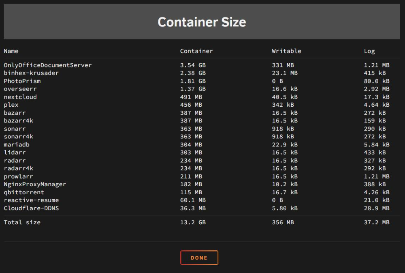This screenshot has width=405, height=273.
Task: Click the 28.9 MB log size value
Action: click(377, 208)
